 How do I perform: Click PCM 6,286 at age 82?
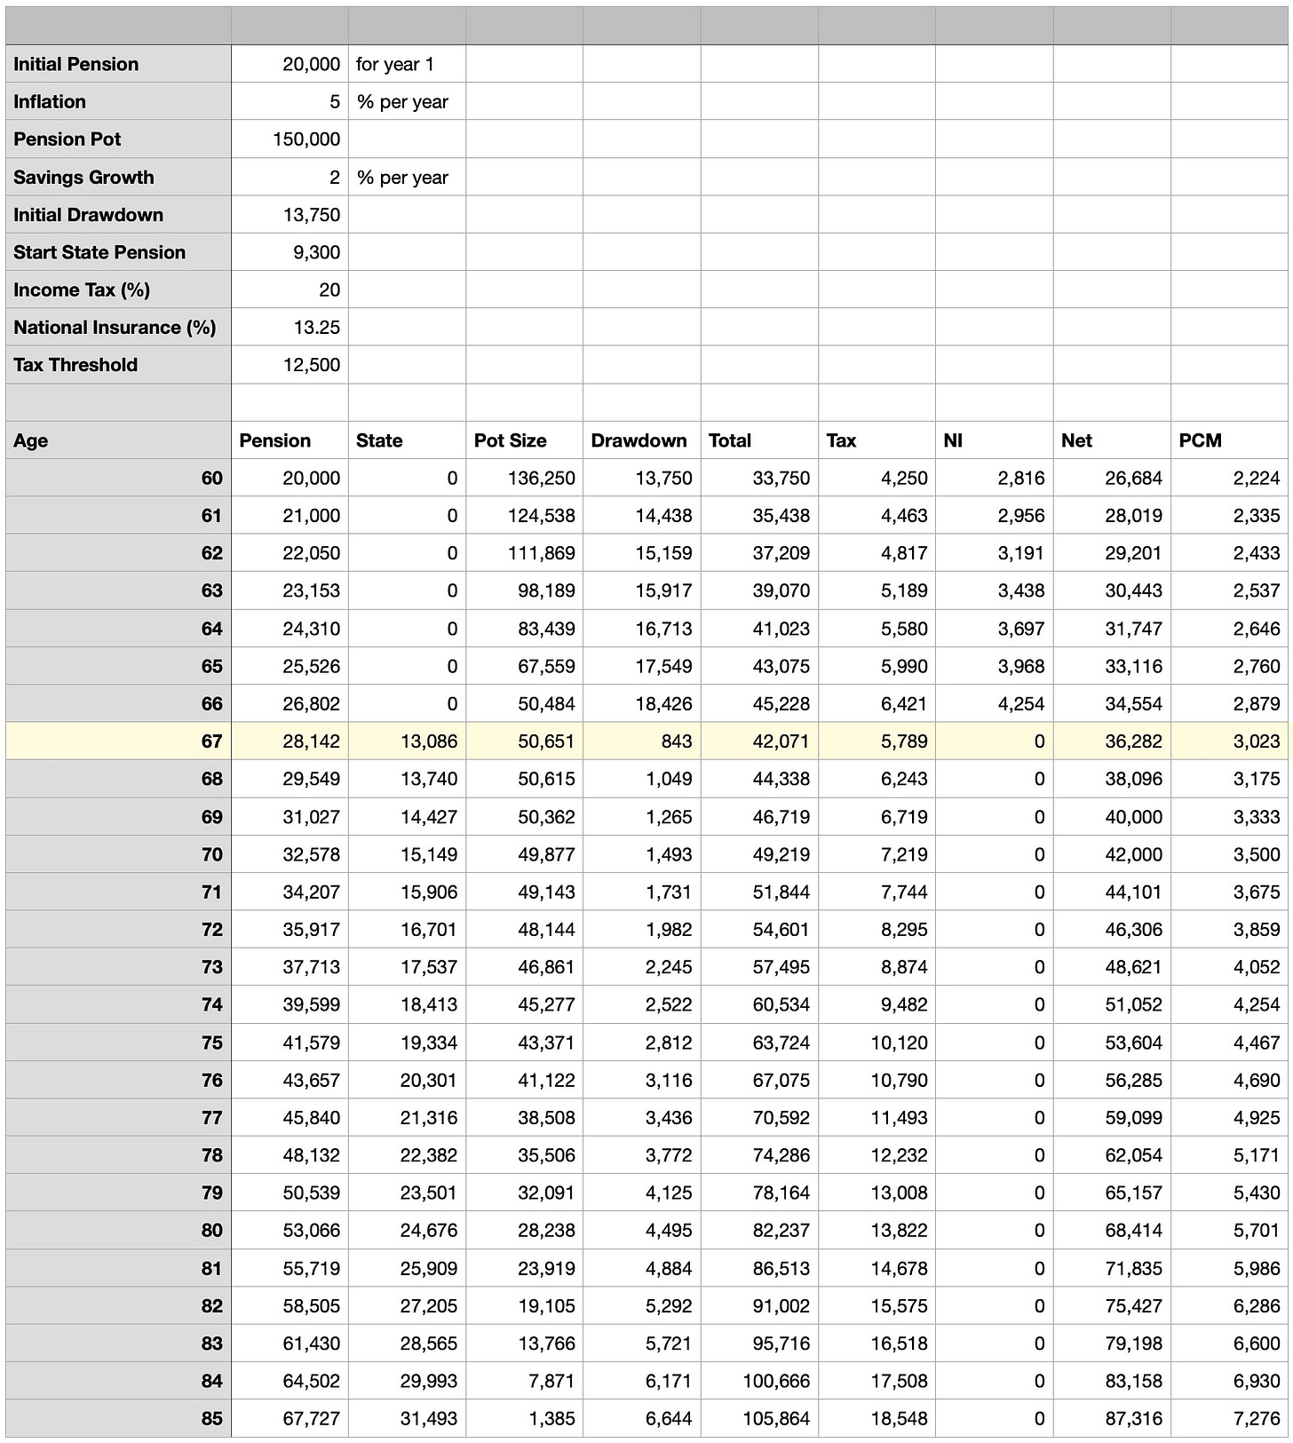click(x=1229, y=1305)
